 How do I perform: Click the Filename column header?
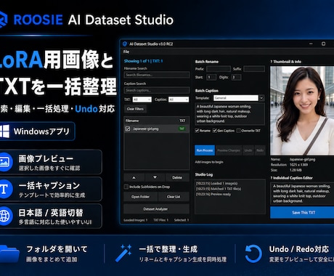point(132,121)
